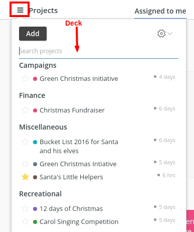Click purple dot of 12 days of Christmas
Image resolution: width=194 pixels, height=232 pixels.
coord(35,209)
